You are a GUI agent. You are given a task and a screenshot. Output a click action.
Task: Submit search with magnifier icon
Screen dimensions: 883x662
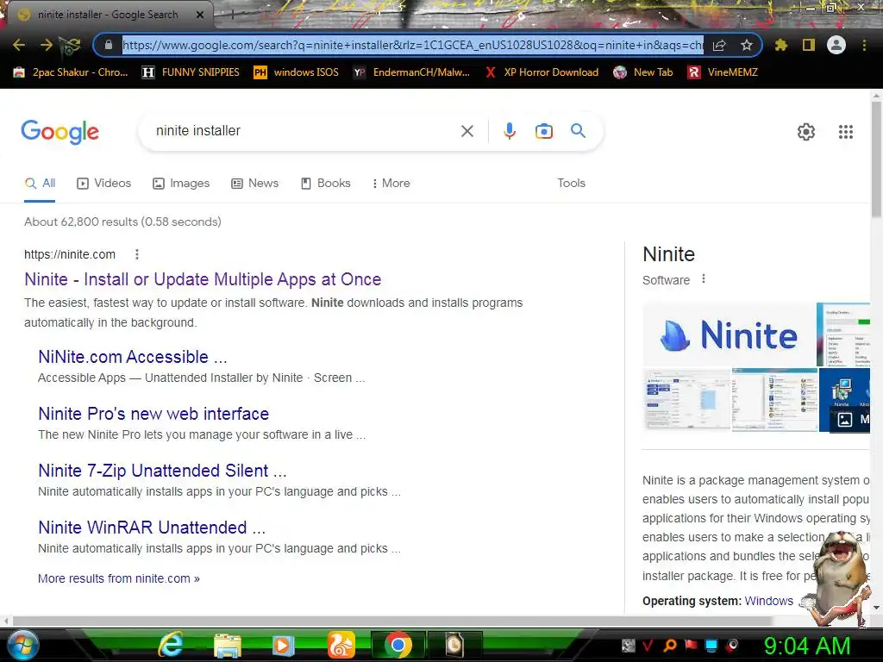tap(578, 131)
